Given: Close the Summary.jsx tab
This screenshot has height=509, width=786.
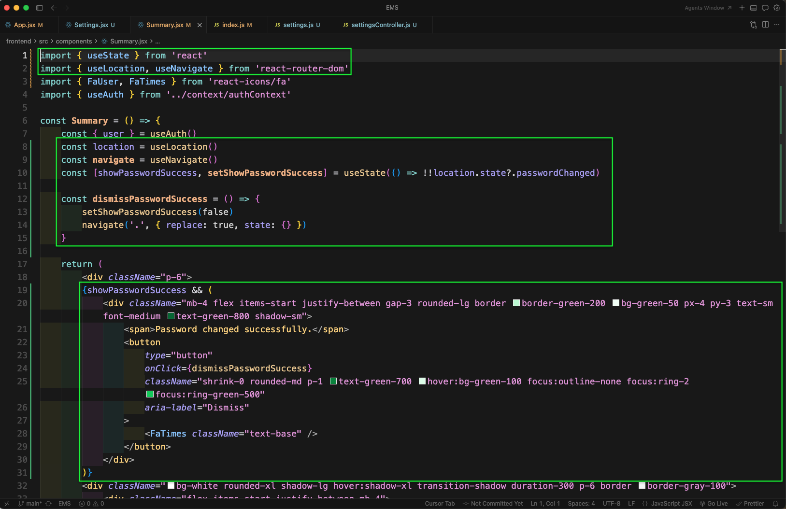Looking at the screenshot, I should tap(200, 25).
